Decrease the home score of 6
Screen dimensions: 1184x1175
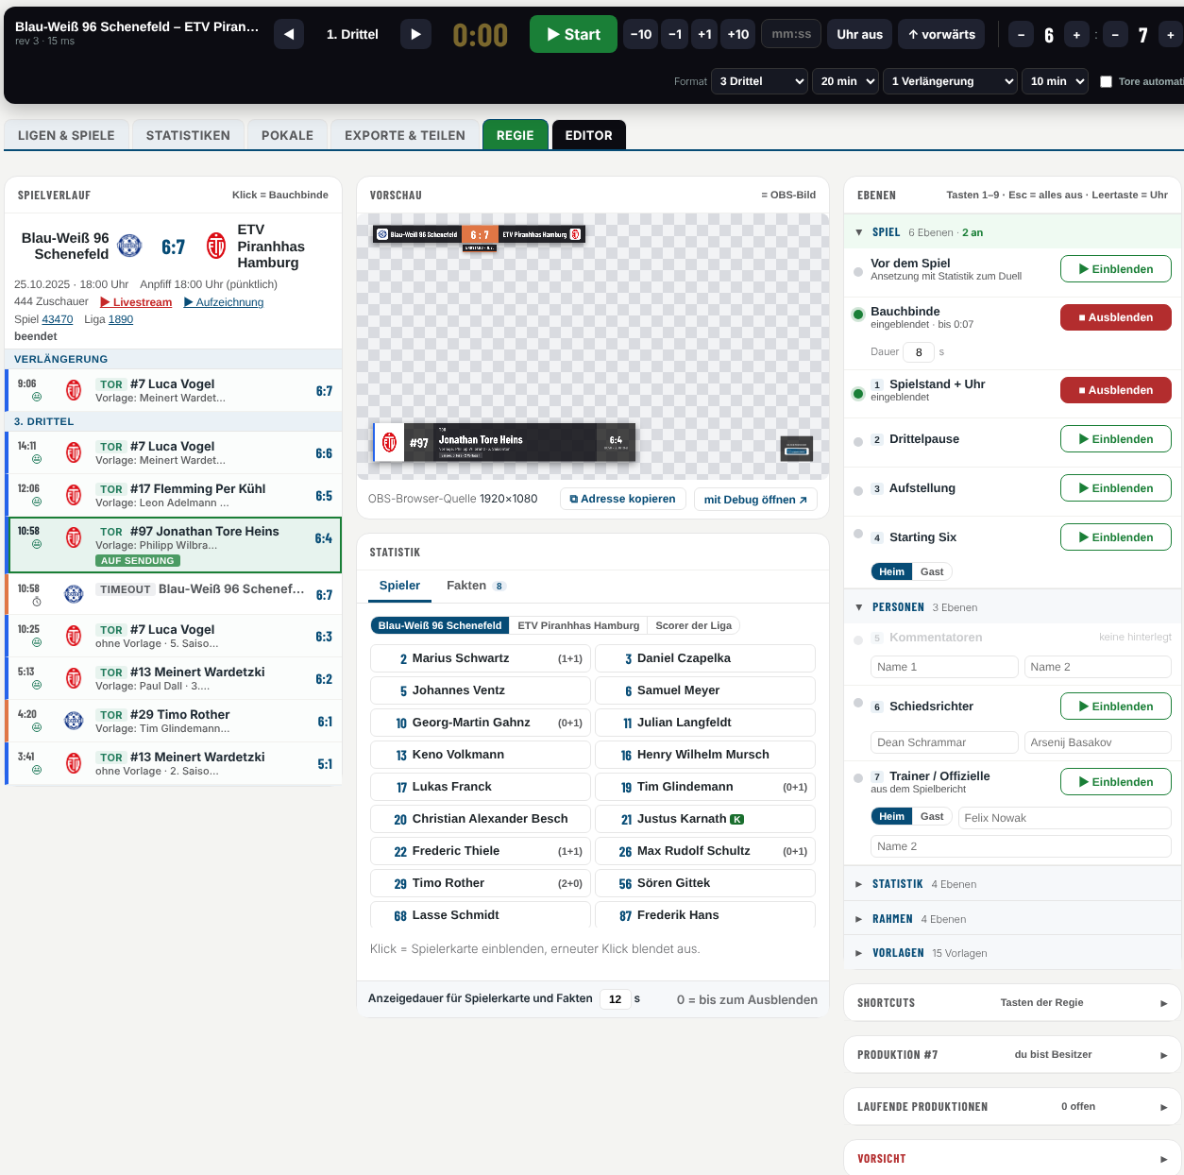point(1021,35)
